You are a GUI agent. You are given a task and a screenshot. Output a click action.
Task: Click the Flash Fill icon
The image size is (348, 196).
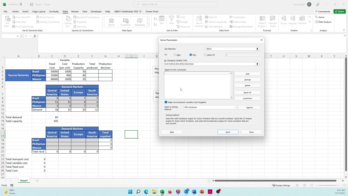pyautogui.click(x=211, y=17)
